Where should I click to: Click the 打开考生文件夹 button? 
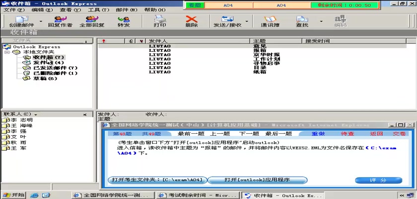(157, 180)
